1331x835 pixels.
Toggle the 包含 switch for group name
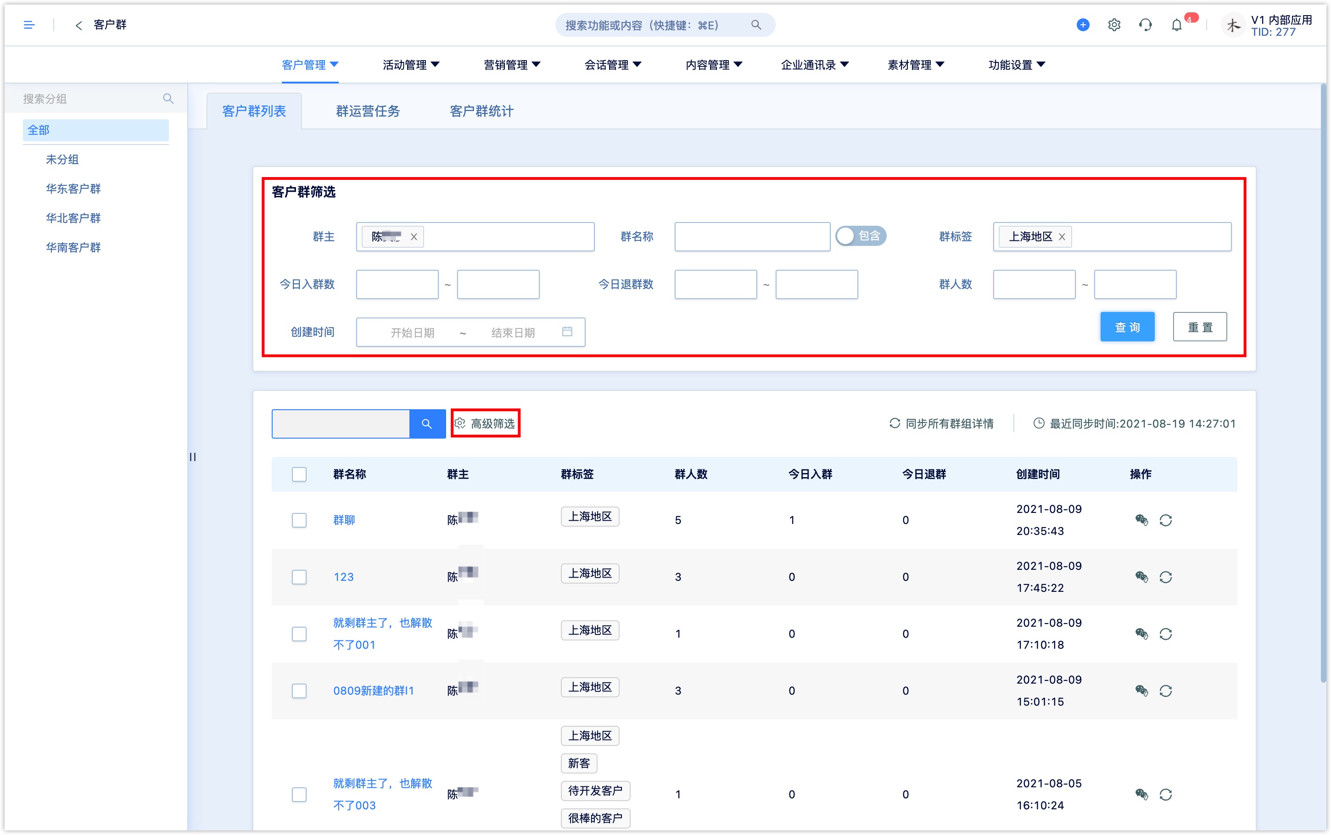861,236
